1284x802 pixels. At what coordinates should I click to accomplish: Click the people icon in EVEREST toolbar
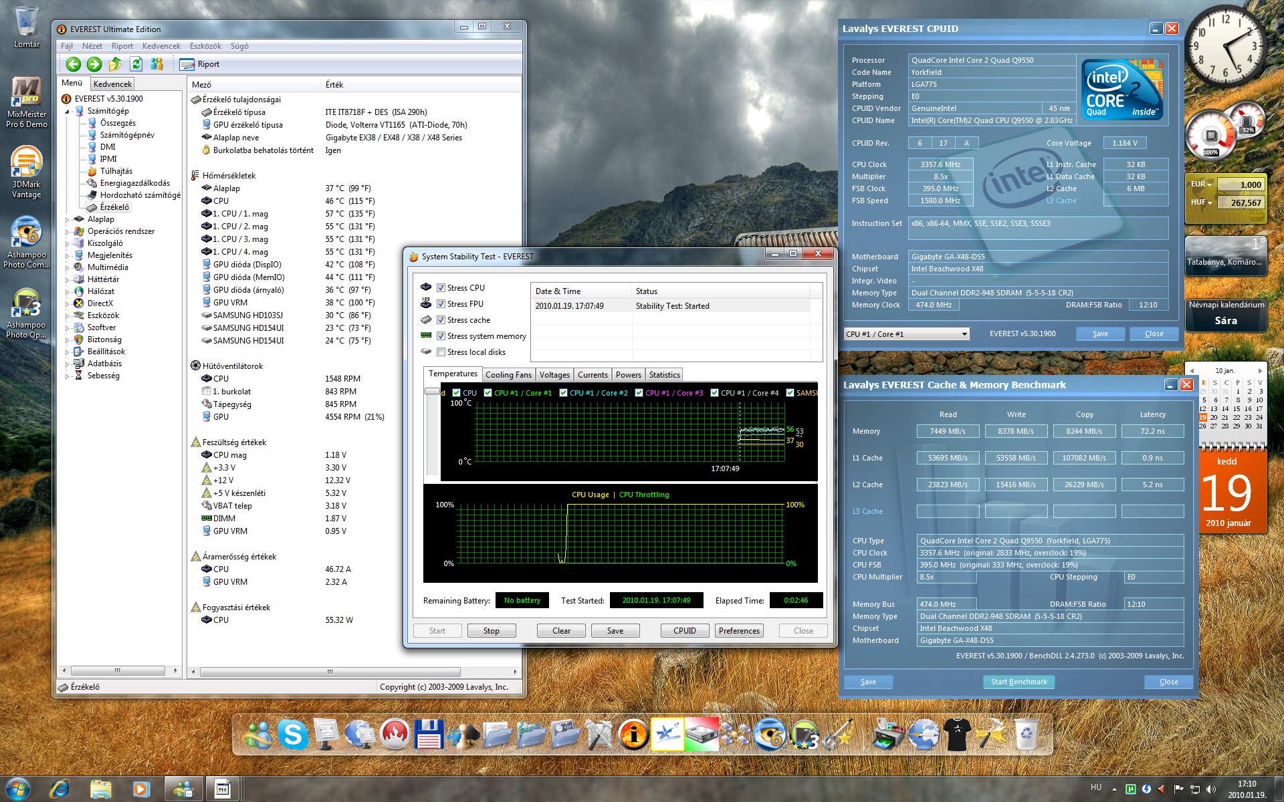tap(157, 64)
